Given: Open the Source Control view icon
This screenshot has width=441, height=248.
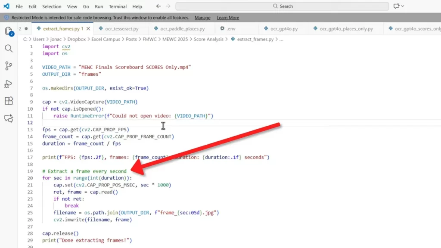Looking at the screenshot, I should click(9, 66).
